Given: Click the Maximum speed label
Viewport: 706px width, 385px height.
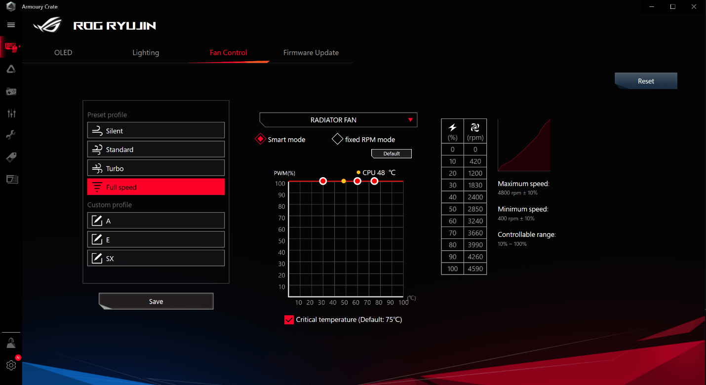Looking at the screenshot, I should (523, 184).
